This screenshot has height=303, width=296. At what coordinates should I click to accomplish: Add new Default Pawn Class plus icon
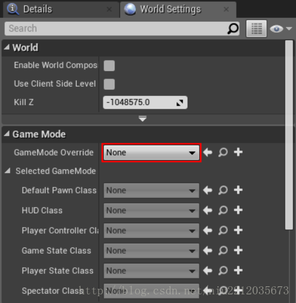tap(238, 190)
